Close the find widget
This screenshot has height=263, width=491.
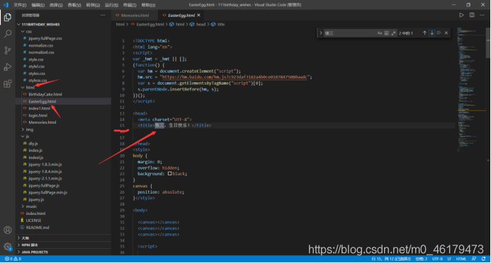coord(446,33)
